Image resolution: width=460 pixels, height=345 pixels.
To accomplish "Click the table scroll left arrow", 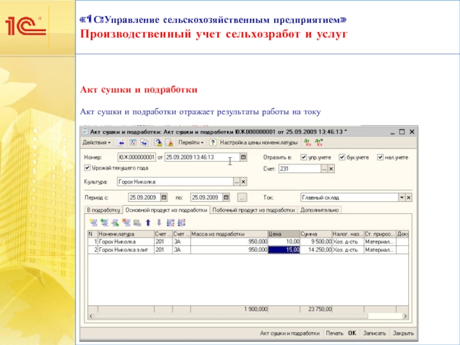I will [91, 316].
